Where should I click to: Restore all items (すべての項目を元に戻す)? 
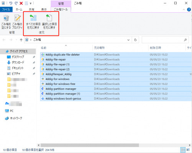(33, 22)
